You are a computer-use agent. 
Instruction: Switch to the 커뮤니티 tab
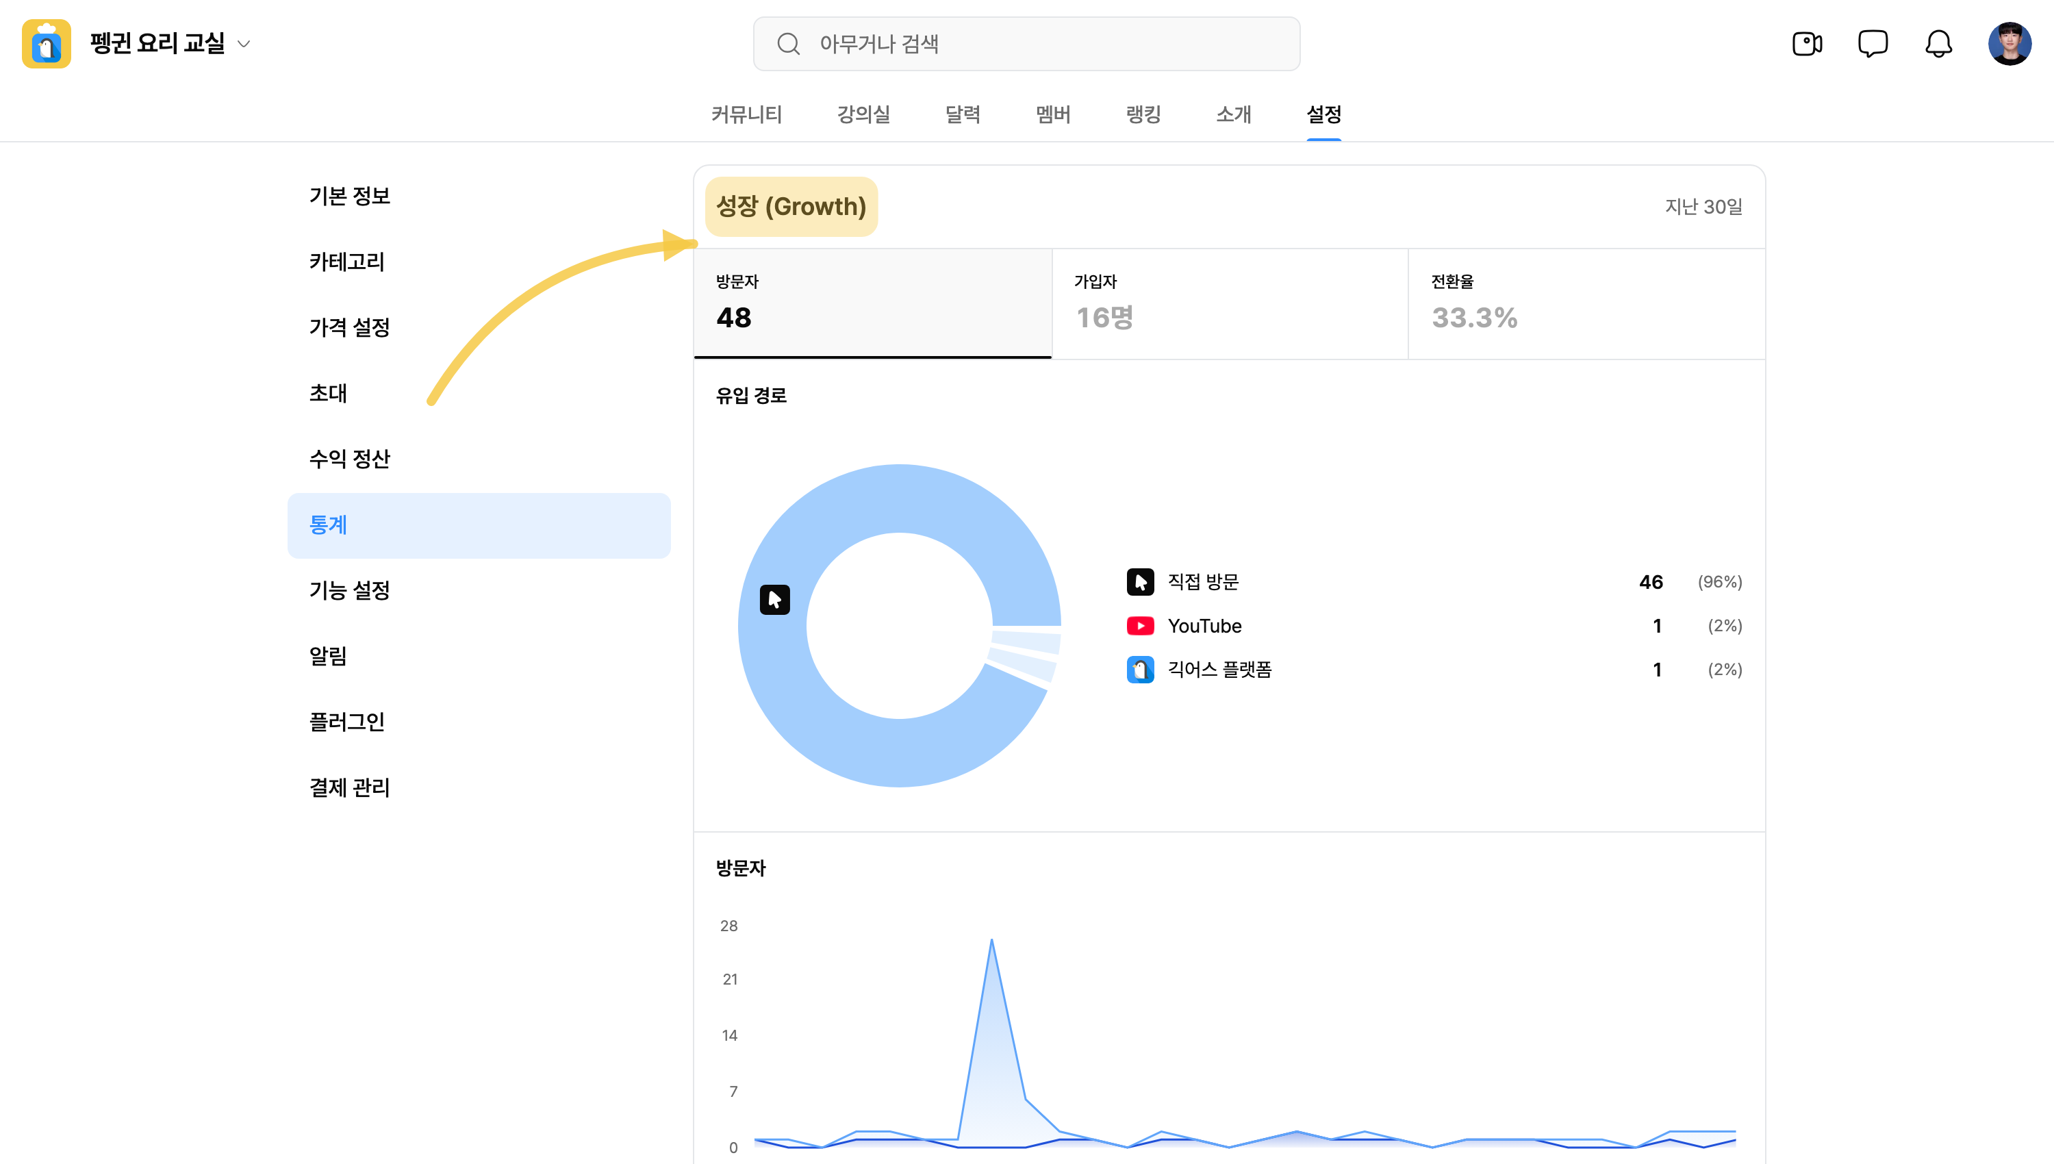(746, 114)
